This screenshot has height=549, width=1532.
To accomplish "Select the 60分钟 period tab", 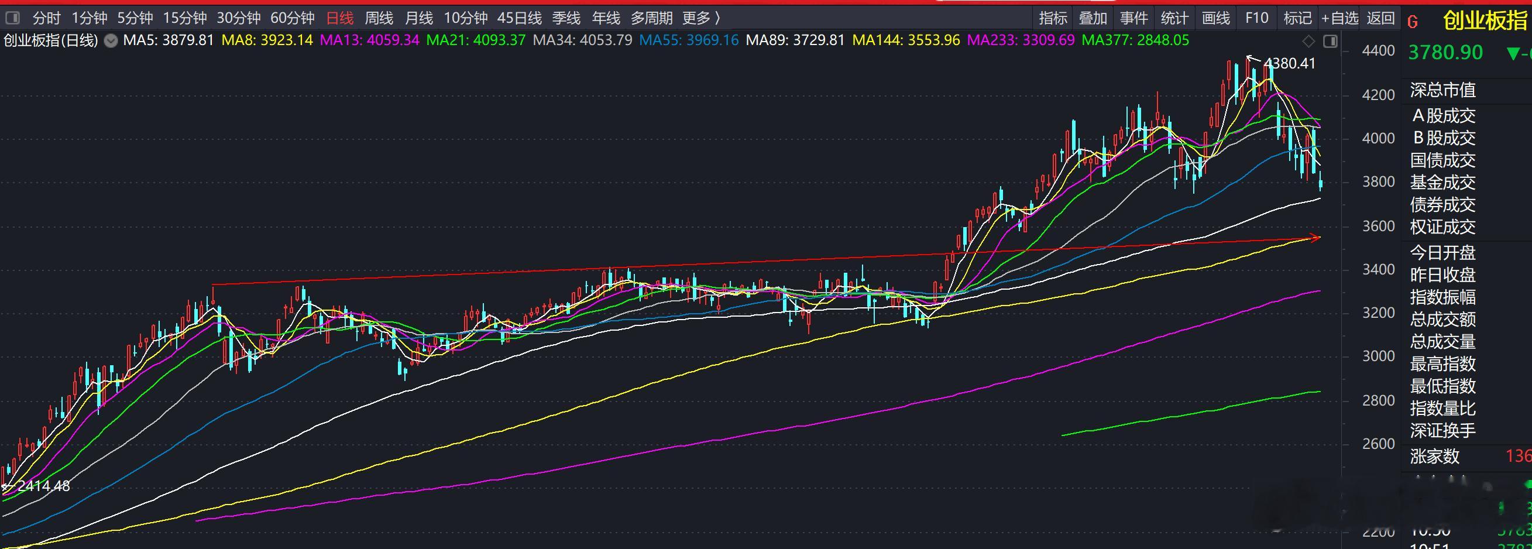I will (x=292, y=19).
